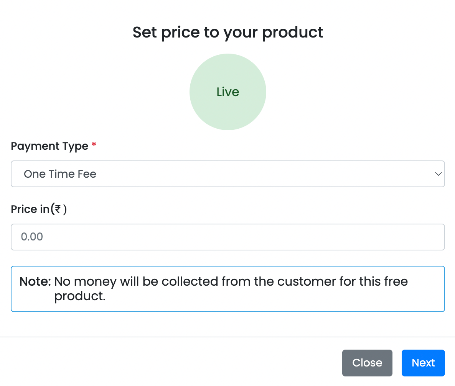Screen dimensions: 455x386
Task: Open the Payment Type dropdown
Action: 227,174
